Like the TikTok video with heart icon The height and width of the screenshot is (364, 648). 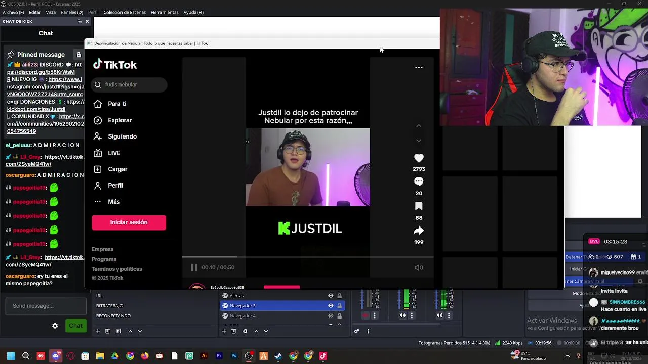pyautogui.click(x=419, y=158)
